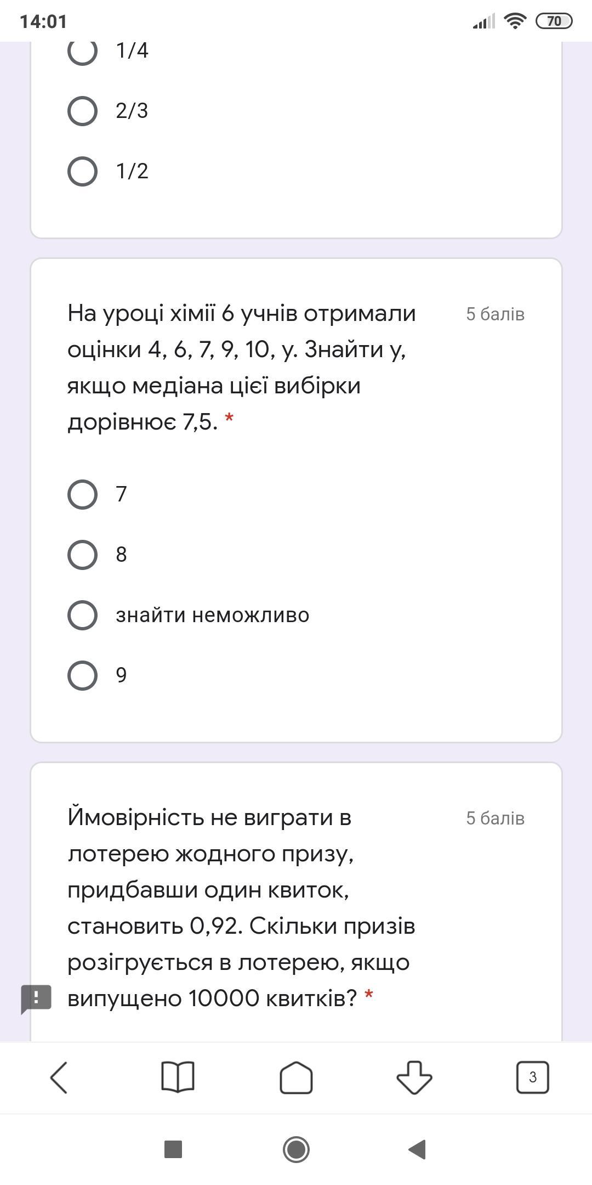The width and height of the screenshot is (592, 1185).
Task: Pick answer 9 for the median question
Action: pyautogui.click(x=82, y=675)
